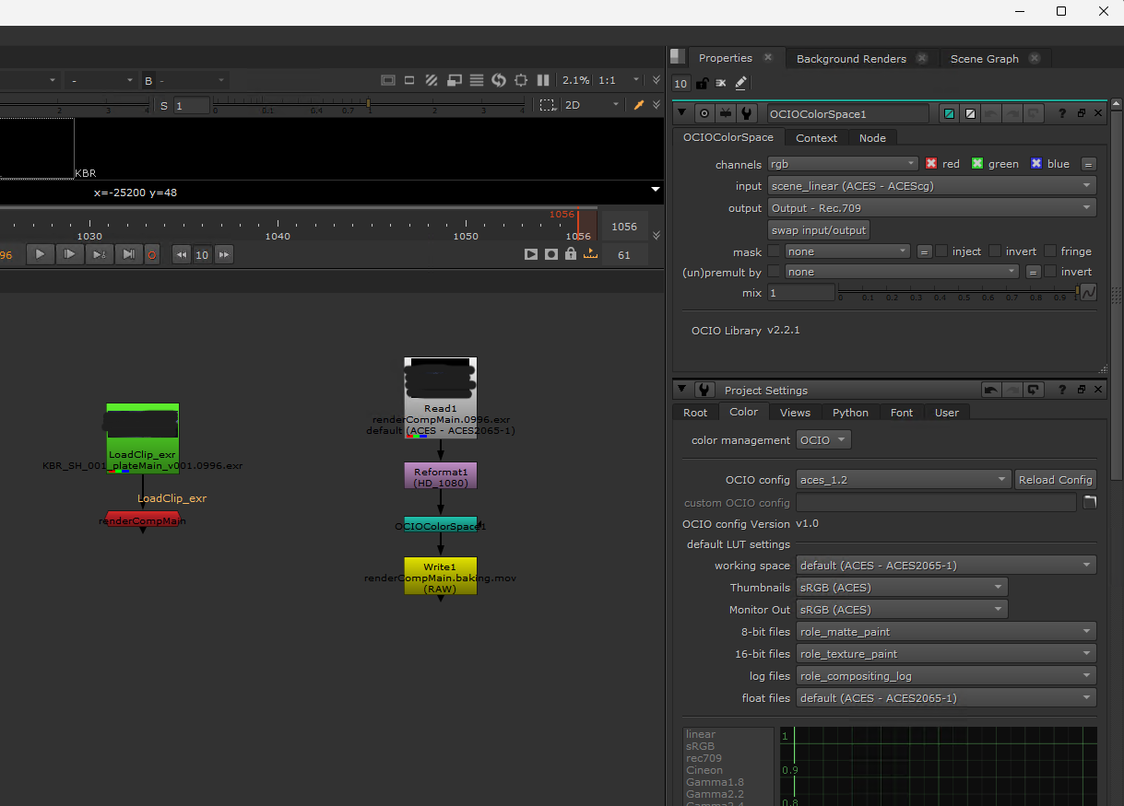Open the OCIO config aces_1.2 dropdown

click(x=904, y=480)
